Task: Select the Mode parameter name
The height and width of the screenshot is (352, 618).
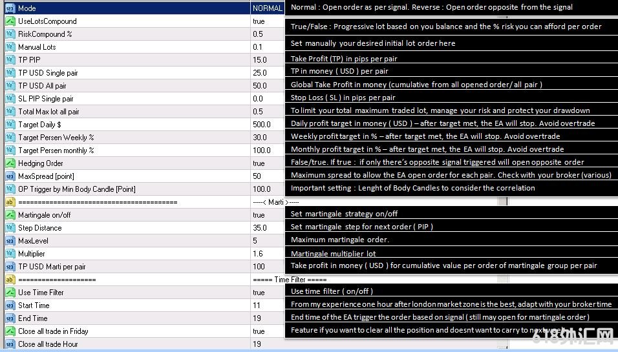Action: 27,8
